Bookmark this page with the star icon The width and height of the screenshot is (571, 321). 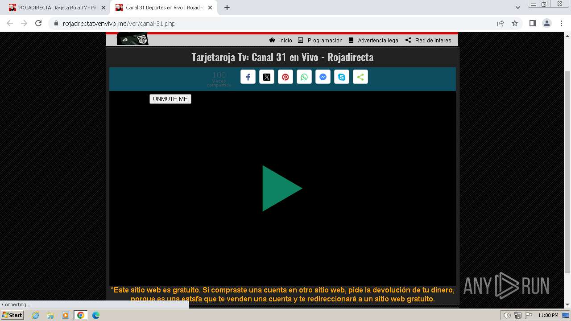tap(515, 23)
